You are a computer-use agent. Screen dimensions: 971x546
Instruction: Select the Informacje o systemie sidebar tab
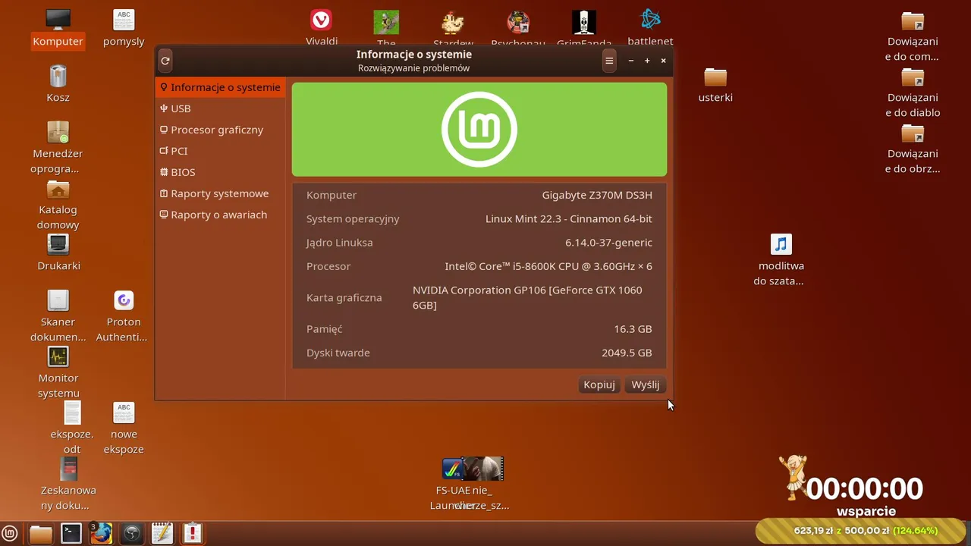[x=220, y=87]
